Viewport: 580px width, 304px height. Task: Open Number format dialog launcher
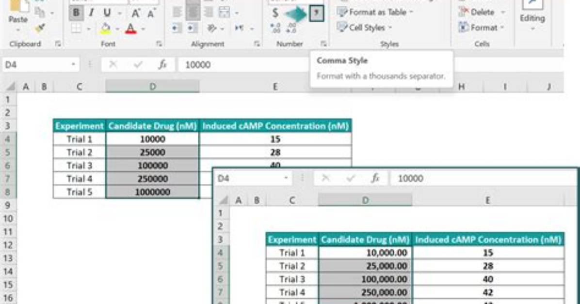click(x=323, y=44)
